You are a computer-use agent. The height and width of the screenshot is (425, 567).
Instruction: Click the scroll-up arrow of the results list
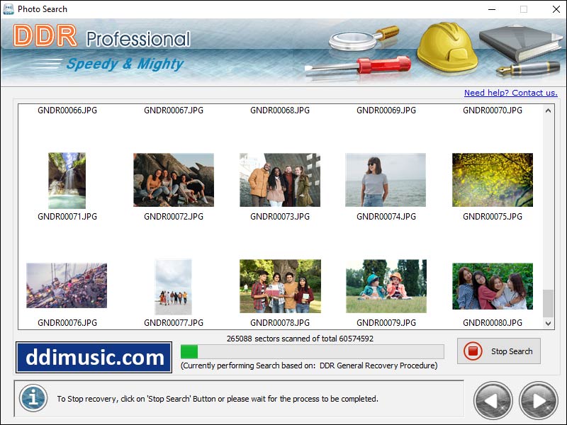(548, 110)
